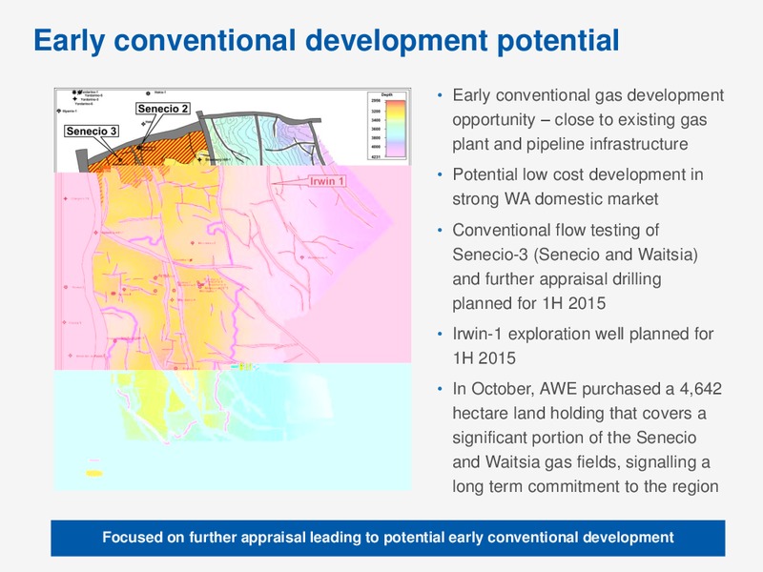This screenshot has width=763, height=572.
Task: Click the bullet 'In October, AWE purchased a 4,642'
Action: tap(587, 389)
